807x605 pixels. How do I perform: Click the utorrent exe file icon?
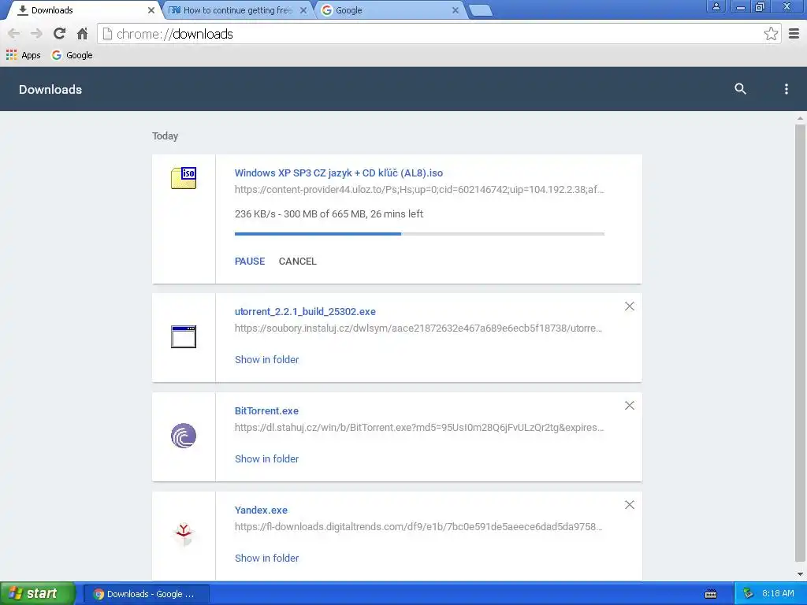click(x=184, y=336)
